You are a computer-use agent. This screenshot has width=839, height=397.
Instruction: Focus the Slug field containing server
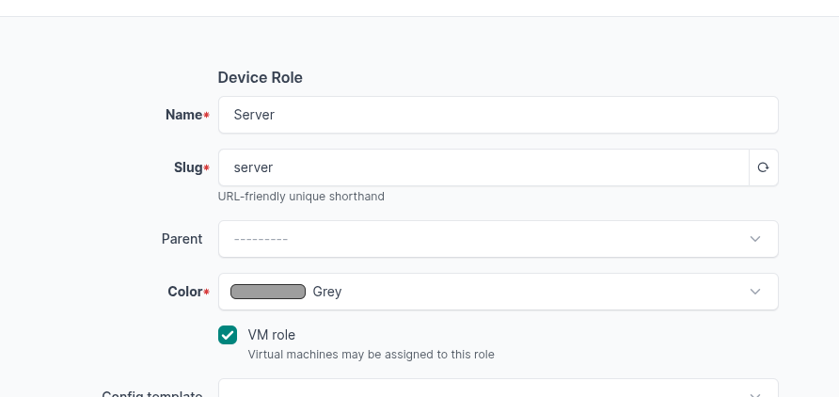coord(483,167)
